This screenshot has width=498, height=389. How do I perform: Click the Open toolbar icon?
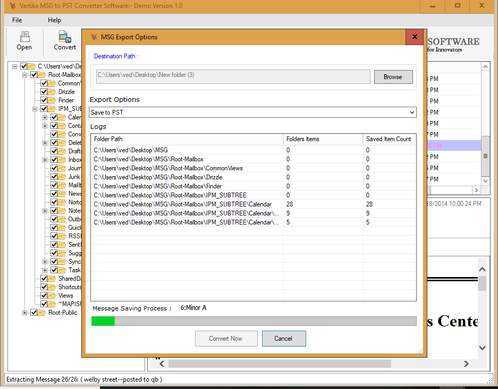[x=24, y=37]
